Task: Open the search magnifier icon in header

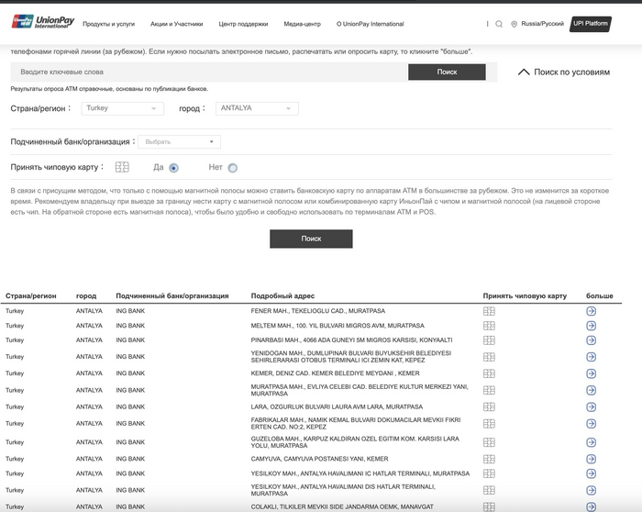Action: (499, 24)
